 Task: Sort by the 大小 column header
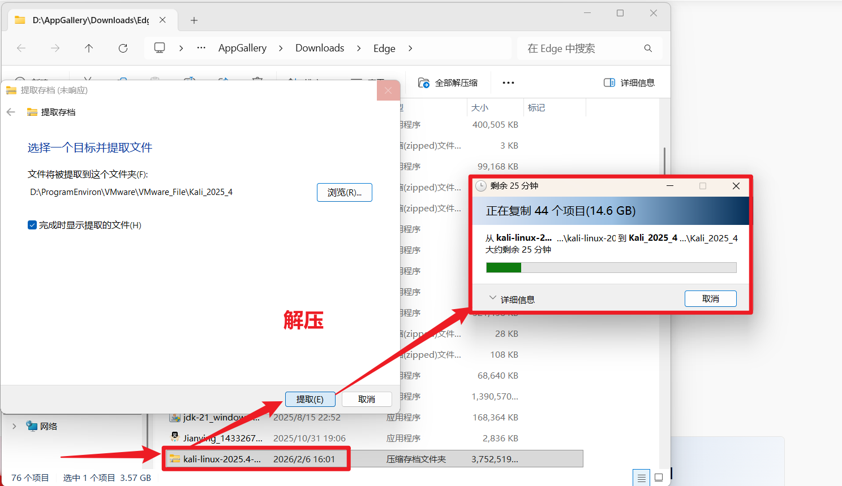(480, 107)
